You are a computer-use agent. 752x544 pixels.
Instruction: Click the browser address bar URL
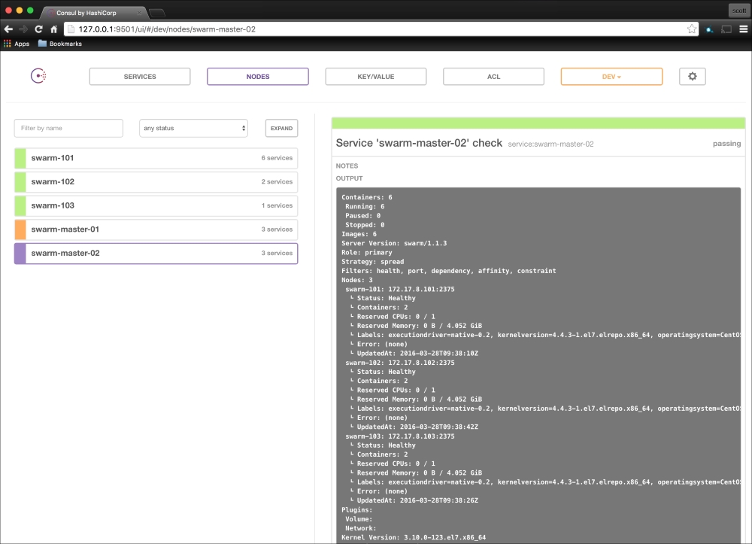tap(376, 29)
